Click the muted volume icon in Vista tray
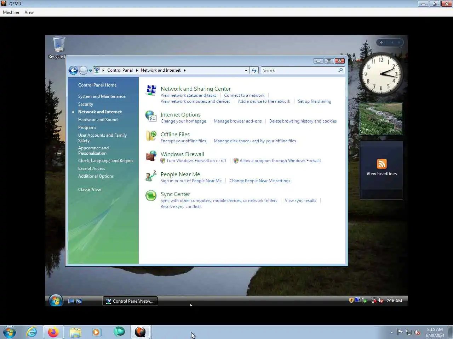The height and width of the screenshot is (339, 453). [381, 301]
